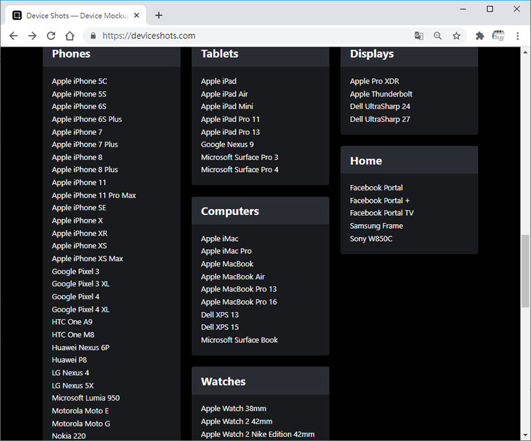Screen dimensions: 531x441
Task: Choose Apple iPhone XS Max
Action: tap(88, 259)
